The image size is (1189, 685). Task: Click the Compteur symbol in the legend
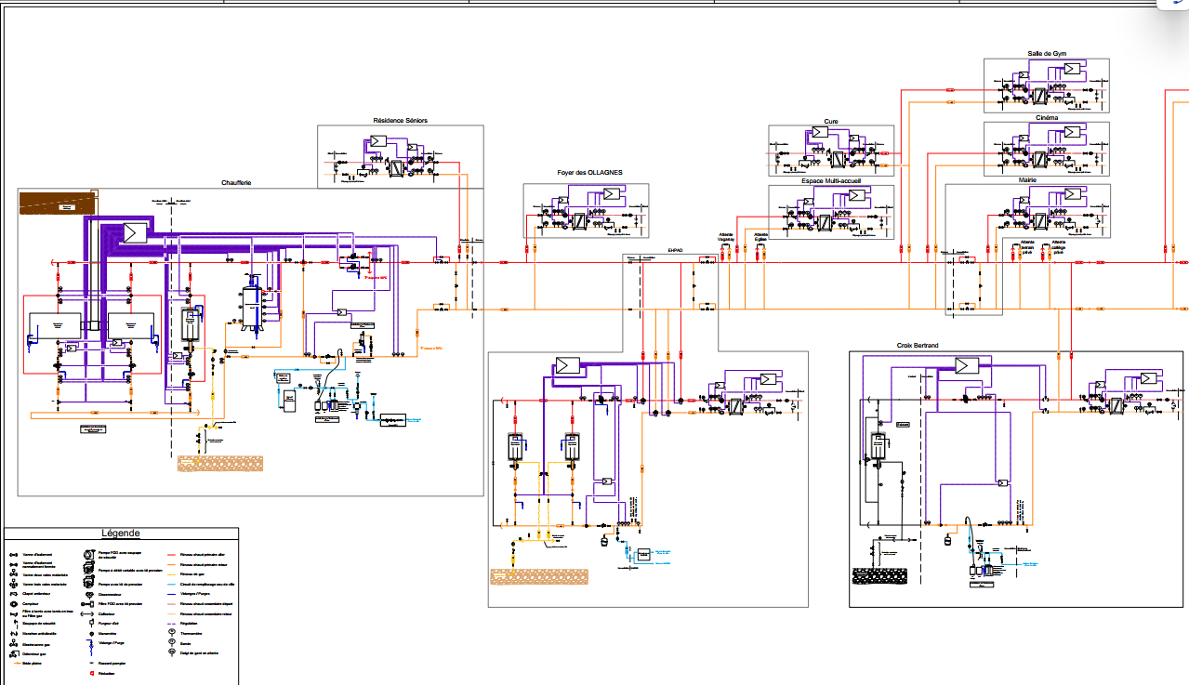(x=13, y=604)
